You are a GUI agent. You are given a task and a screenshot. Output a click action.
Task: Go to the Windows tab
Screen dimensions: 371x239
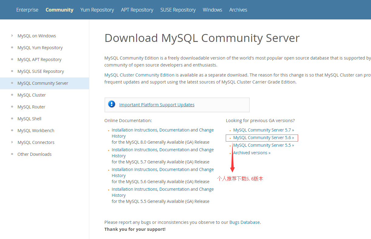click(x=212, y=10)
